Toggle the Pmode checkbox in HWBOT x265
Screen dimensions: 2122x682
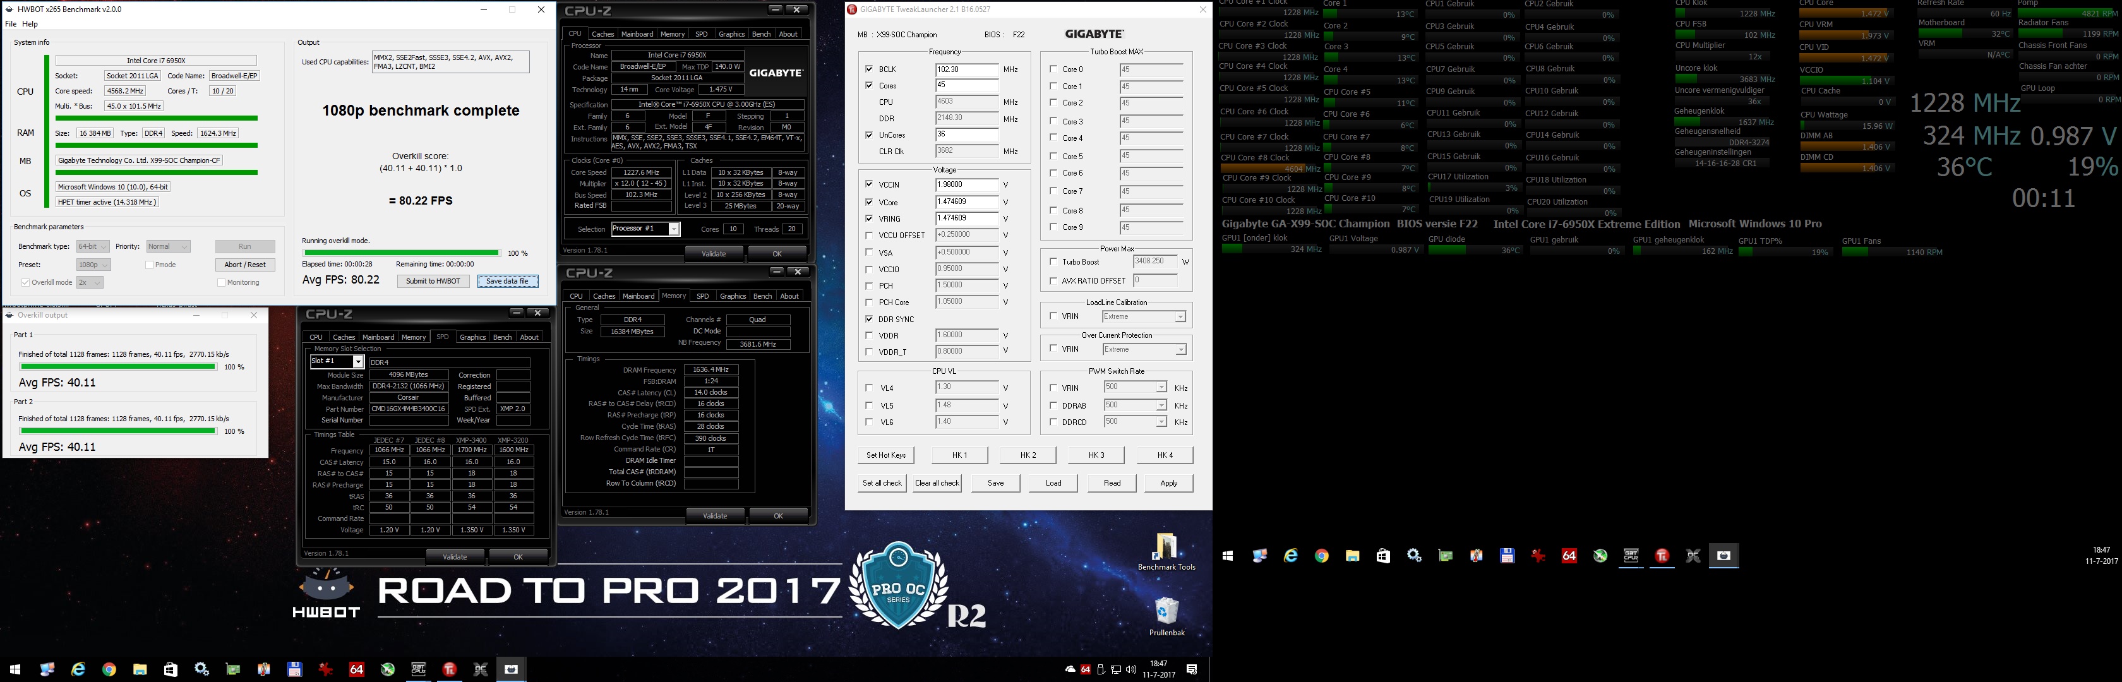click(x=149, y=265)
